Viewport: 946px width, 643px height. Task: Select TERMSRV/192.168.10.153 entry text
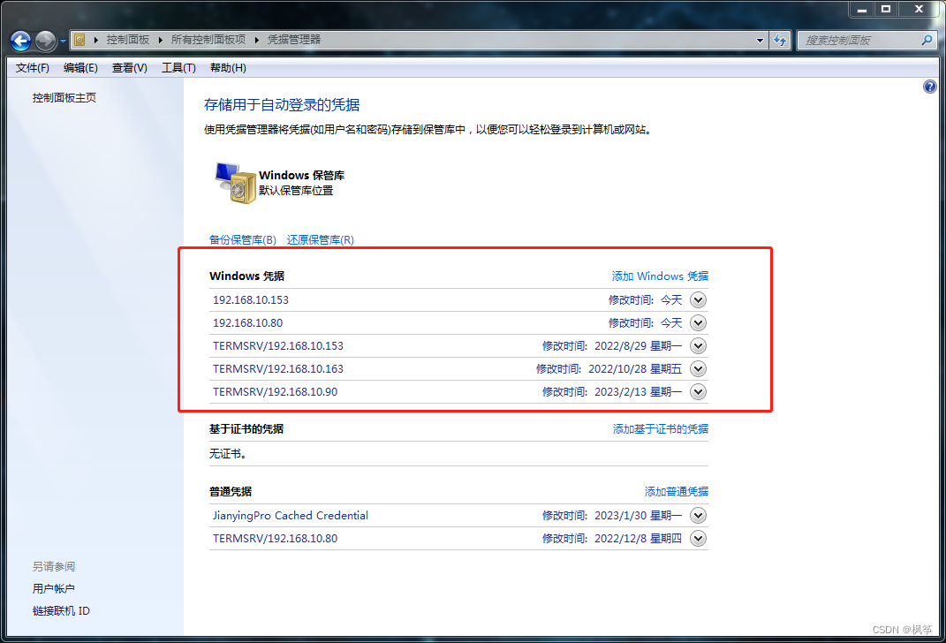(x=278, y=345)
